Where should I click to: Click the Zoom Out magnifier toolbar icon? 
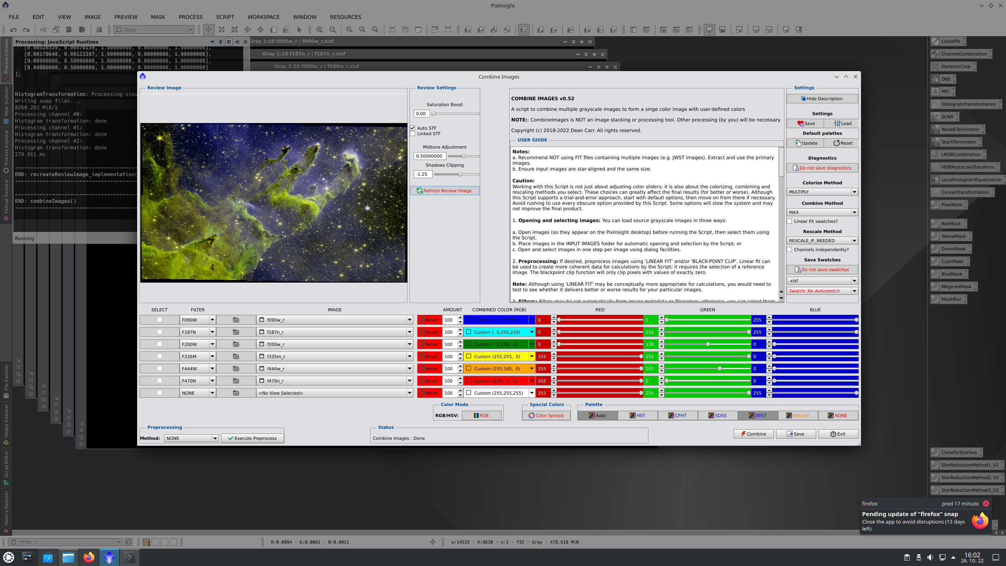(x=332, y=29)
